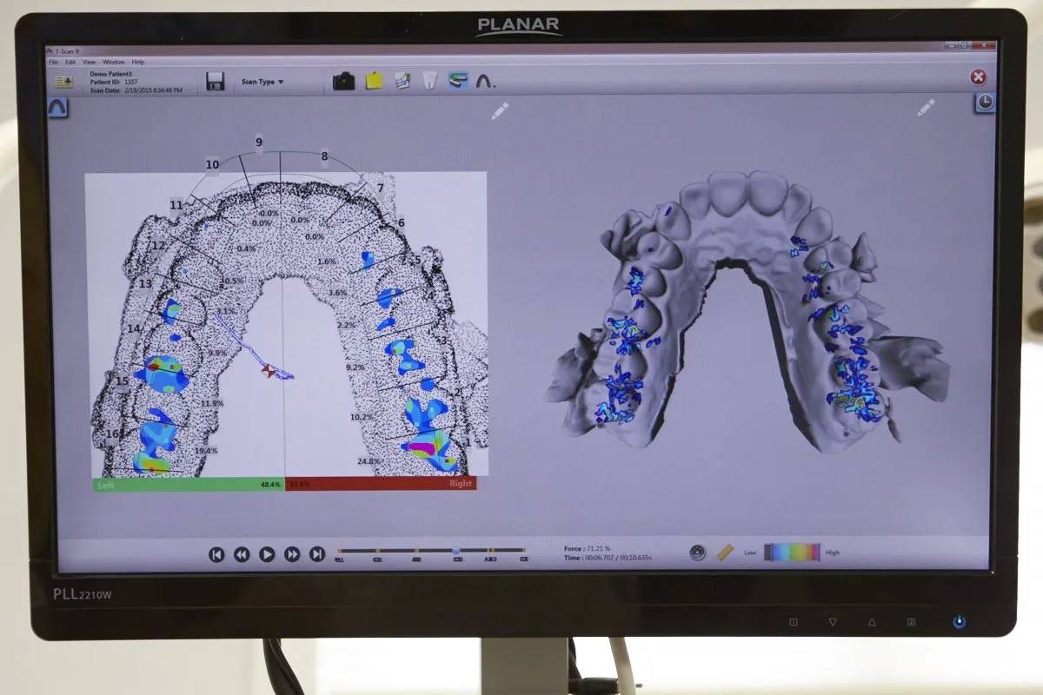The image size is (1043, 695).
Task: Click the pencil edit icon above 3D view
Action: [926, 108]
